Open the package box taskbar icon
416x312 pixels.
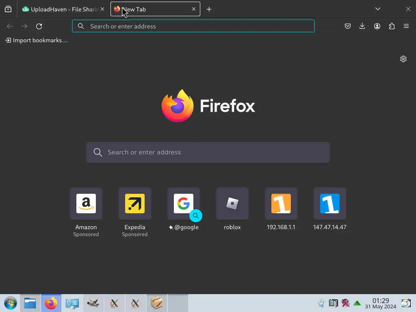pyautogui.click(x=157, y=303)
